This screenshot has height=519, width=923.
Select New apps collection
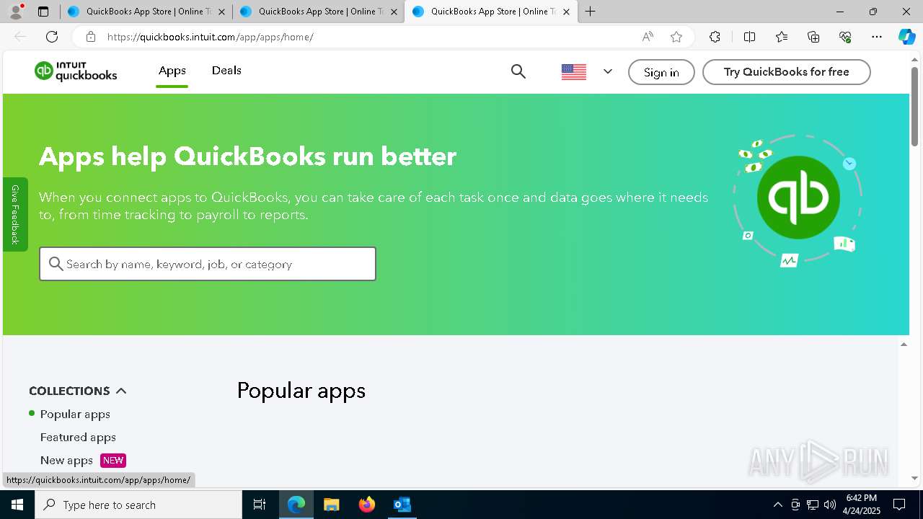pyautogui.click(x=66, y=460)
